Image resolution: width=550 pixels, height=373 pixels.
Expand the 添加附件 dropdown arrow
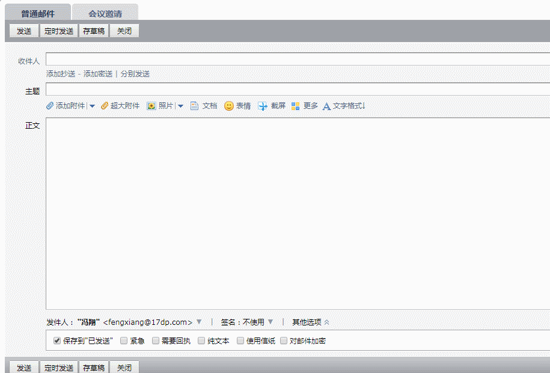tap(93, 106)
